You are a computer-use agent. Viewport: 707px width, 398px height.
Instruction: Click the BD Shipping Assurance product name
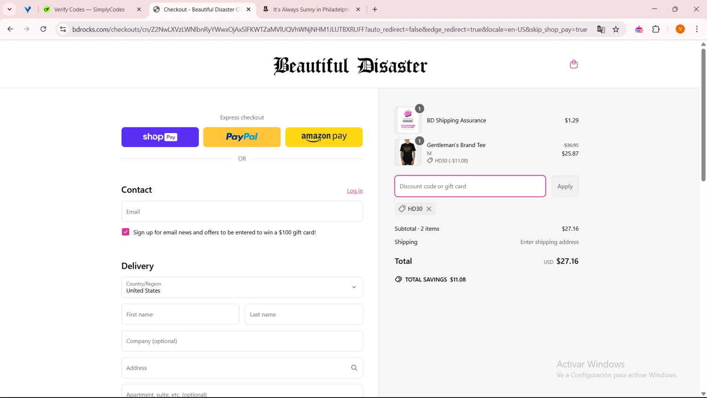(456, 121)
